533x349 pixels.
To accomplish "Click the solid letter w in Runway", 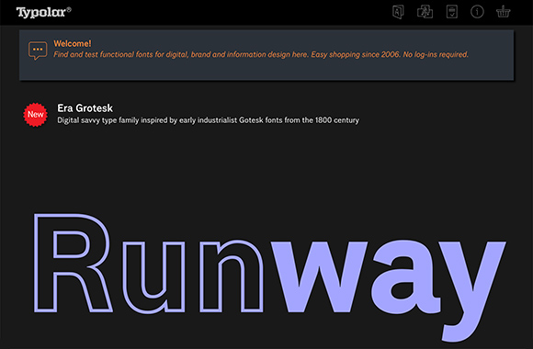I will point(320,276).
